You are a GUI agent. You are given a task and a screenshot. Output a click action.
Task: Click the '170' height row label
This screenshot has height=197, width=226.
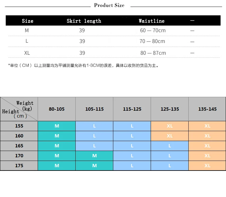point(19,156)
